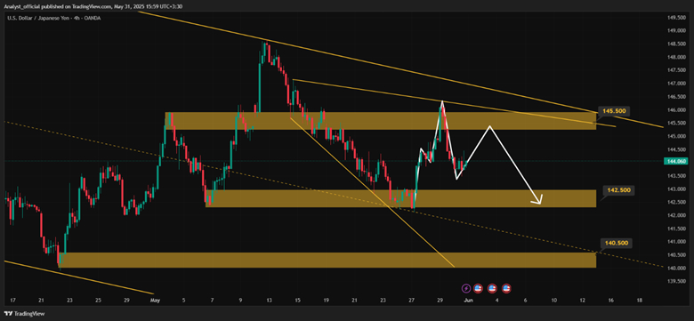Click the 149.000 price axis value

coord(675,31)
